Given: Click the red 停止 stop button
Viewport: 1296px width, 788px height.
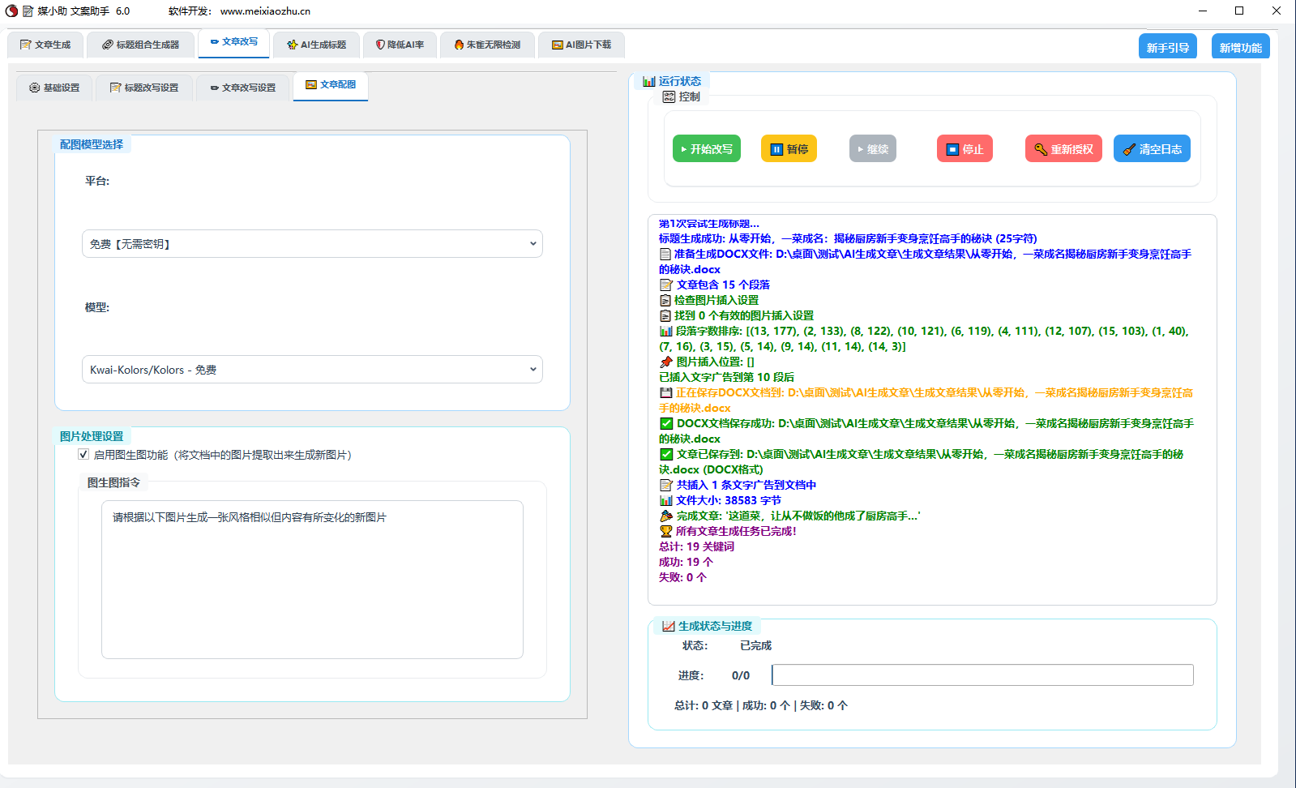Looking at the screenshot, I should tap(965, 149).
